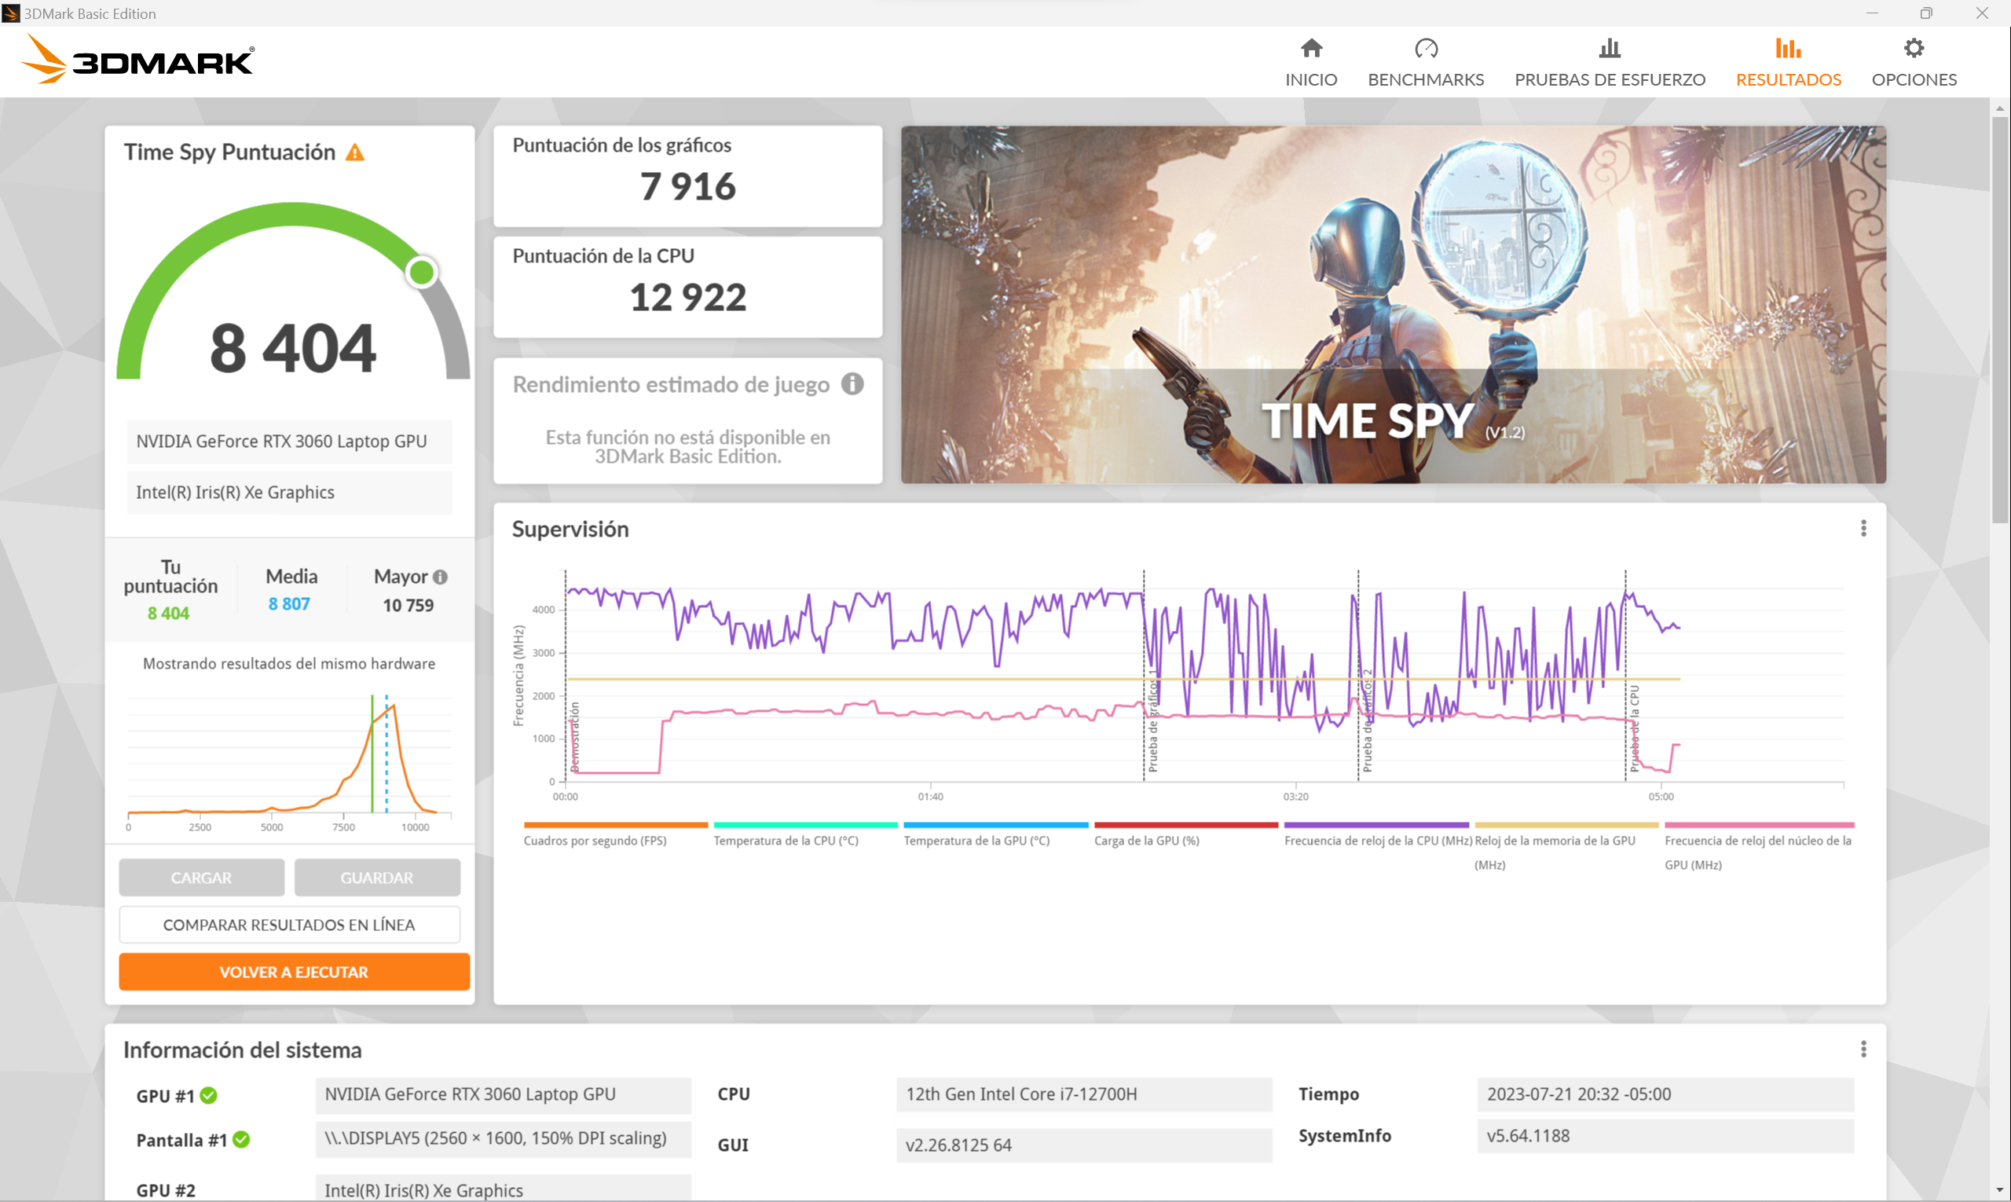Click the Guardar button
This screenshot has height=1202, width=2011.
point(376,878)
